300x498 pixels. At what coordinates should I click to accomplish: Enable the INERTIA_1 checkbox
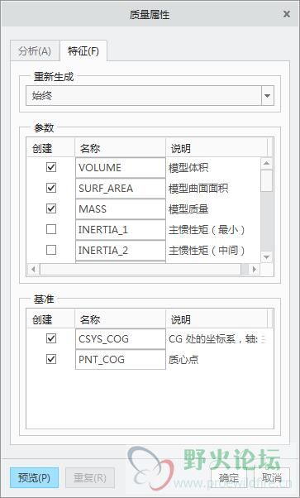point(51,229)
